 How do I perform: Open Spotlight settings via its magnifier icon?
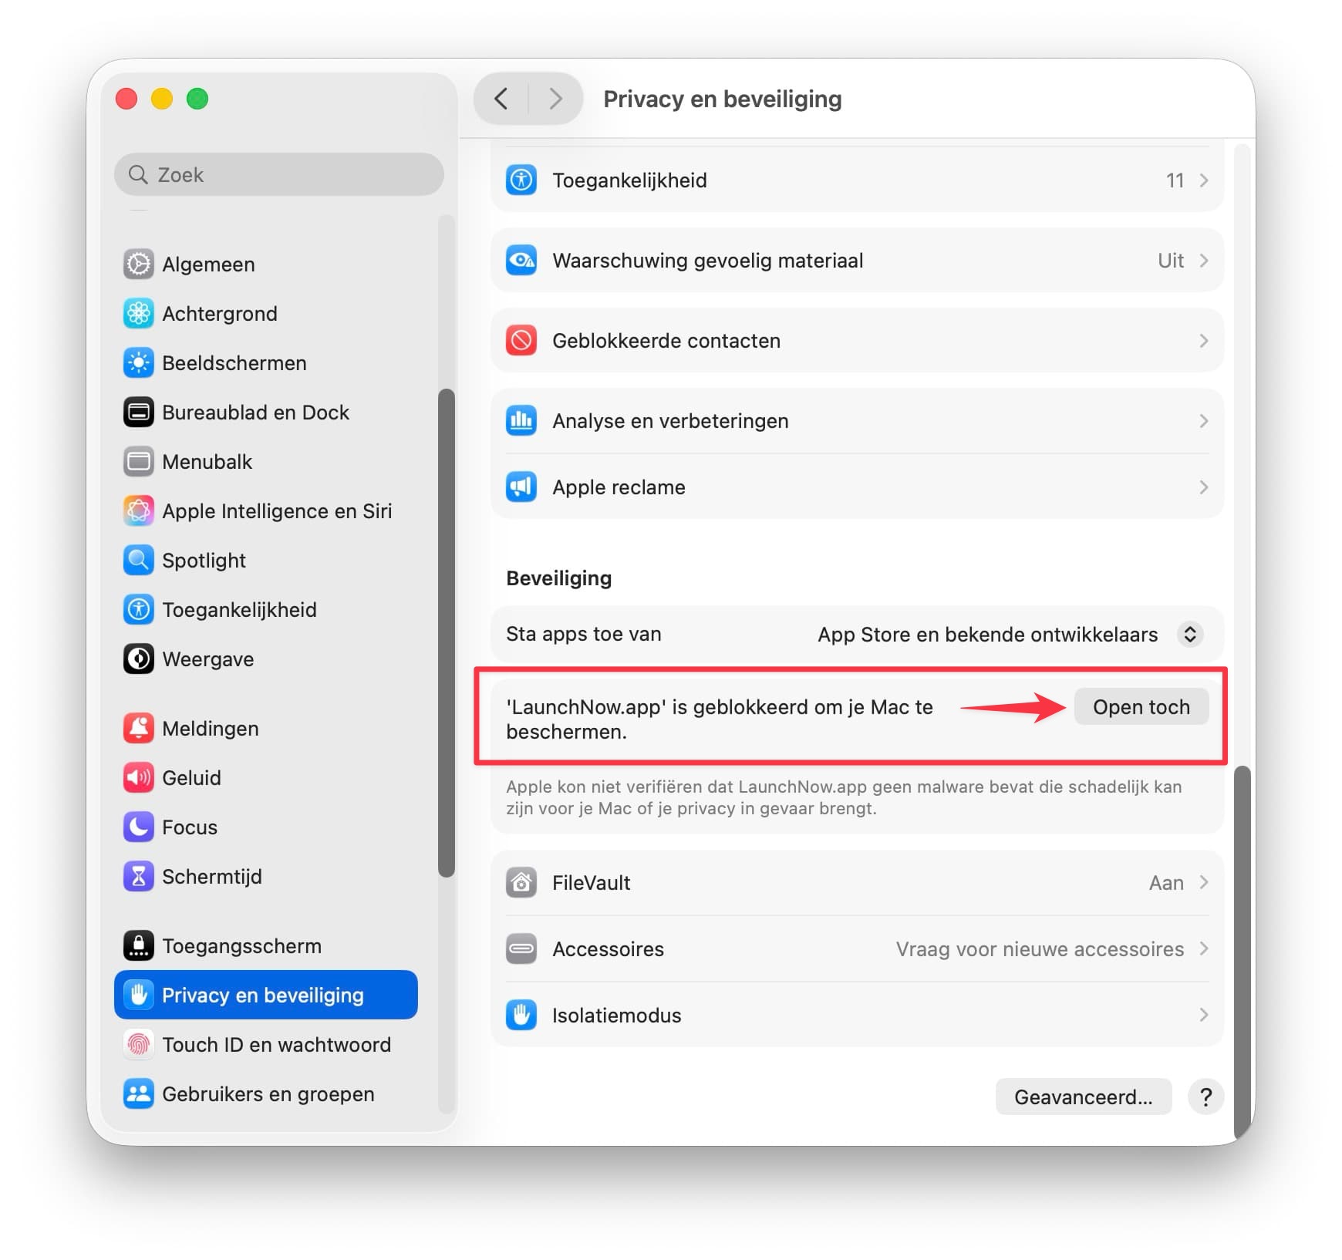pos(139,561)
